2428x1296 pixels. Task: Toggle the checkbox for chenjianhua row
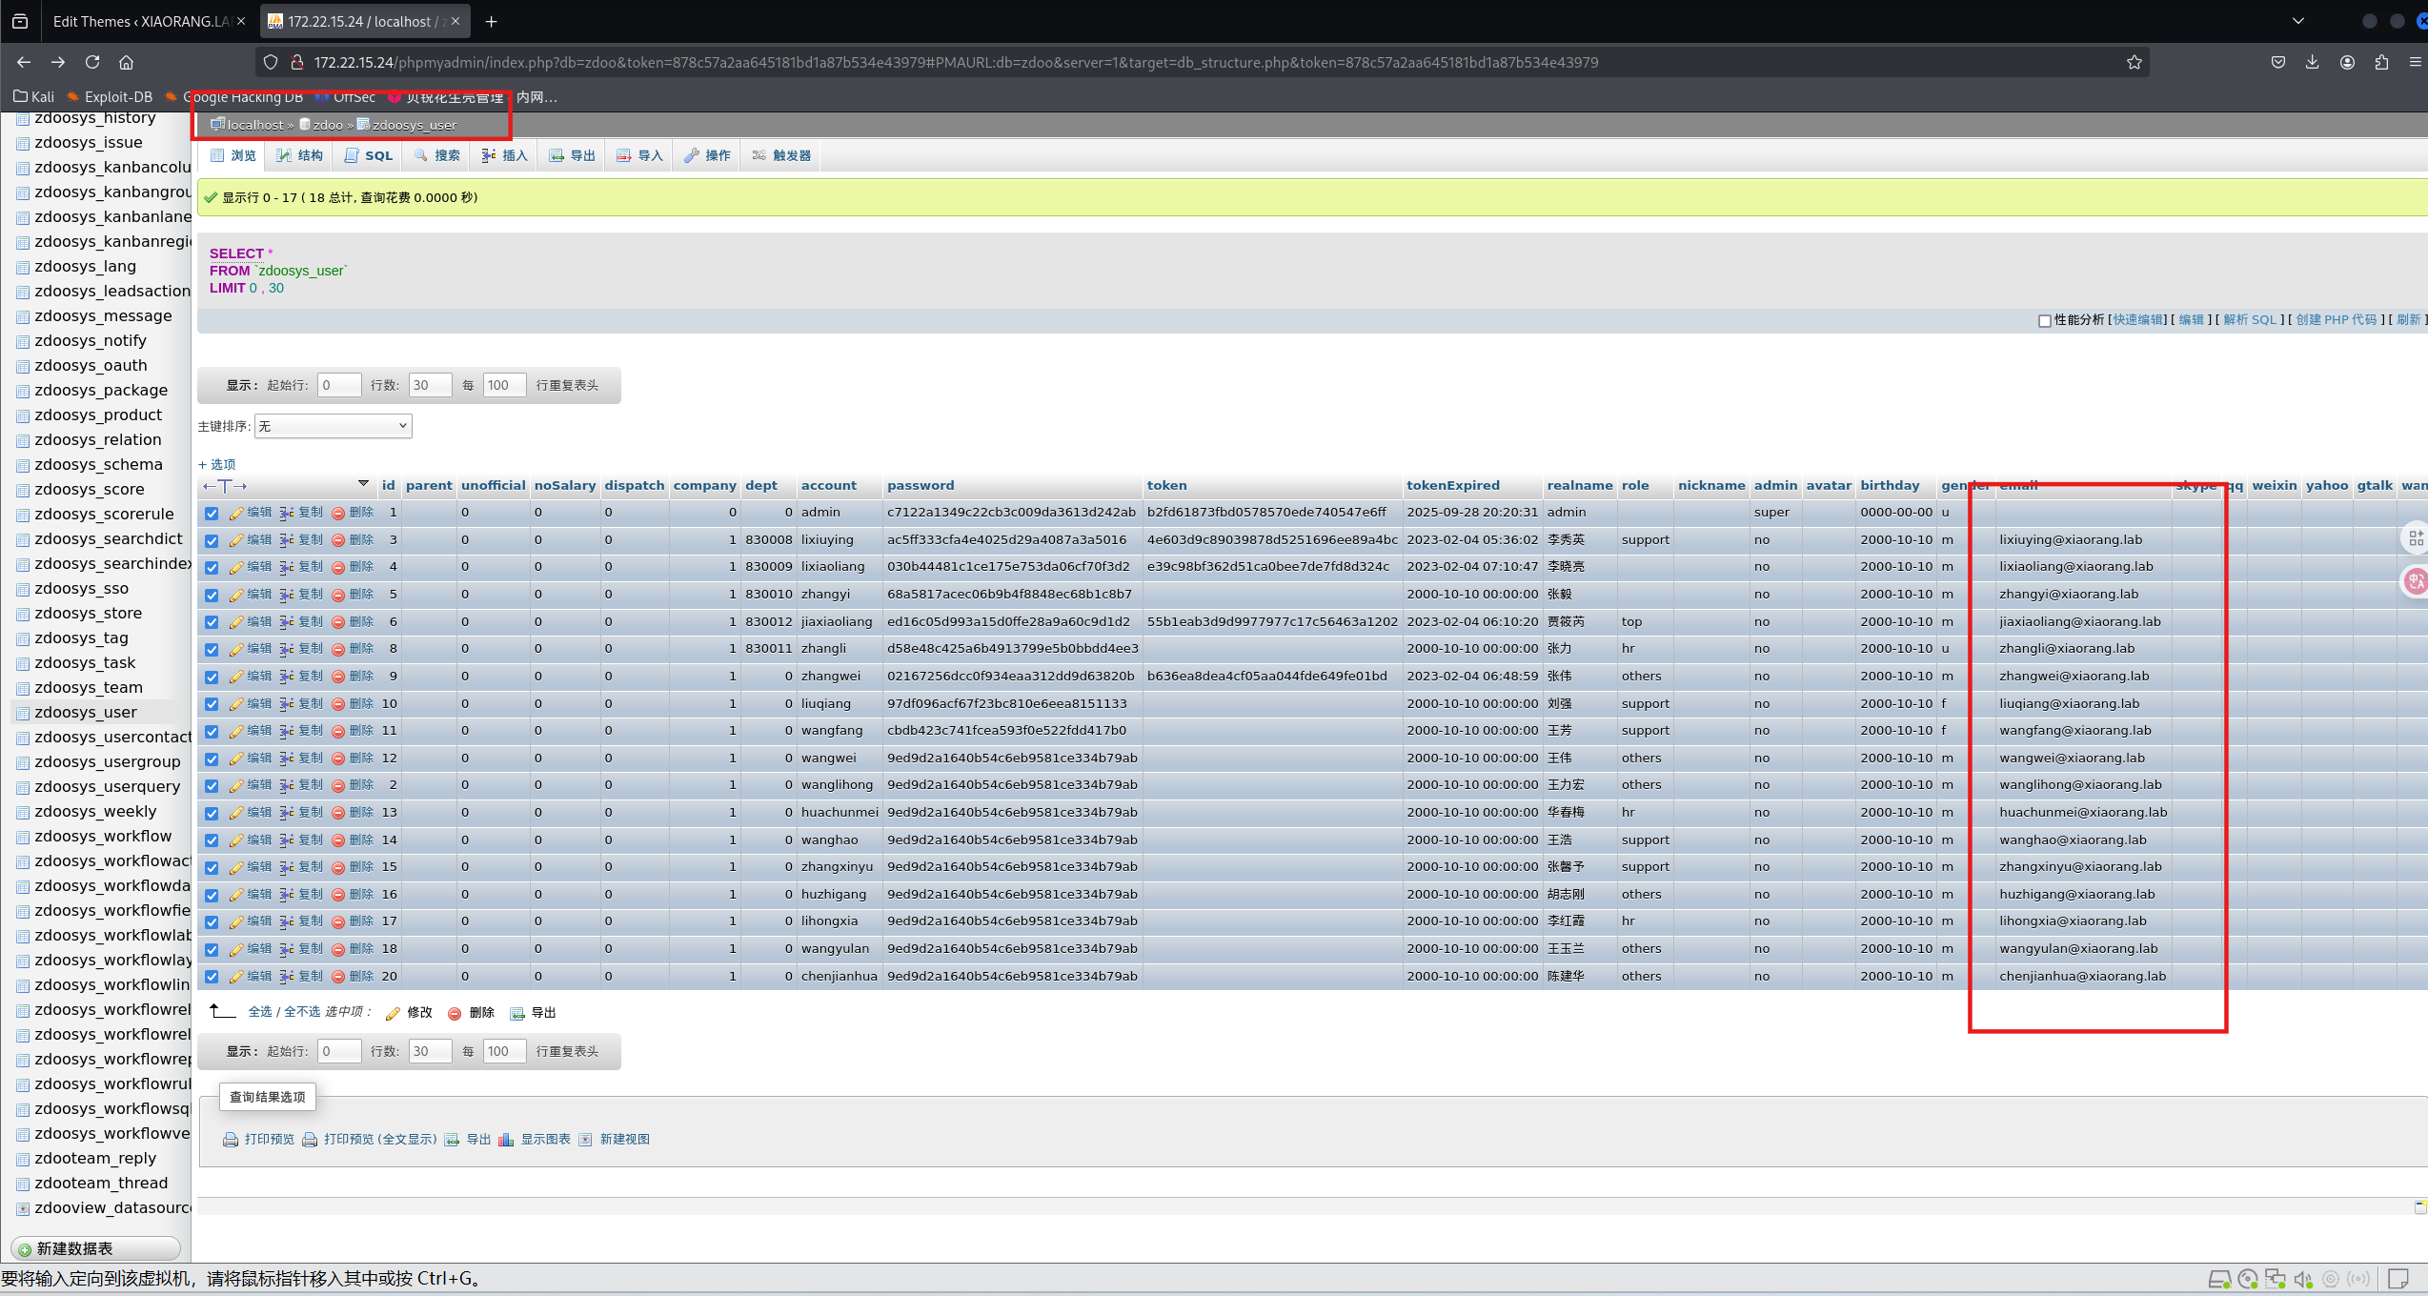pyautogui.click(x=212, y=977)
